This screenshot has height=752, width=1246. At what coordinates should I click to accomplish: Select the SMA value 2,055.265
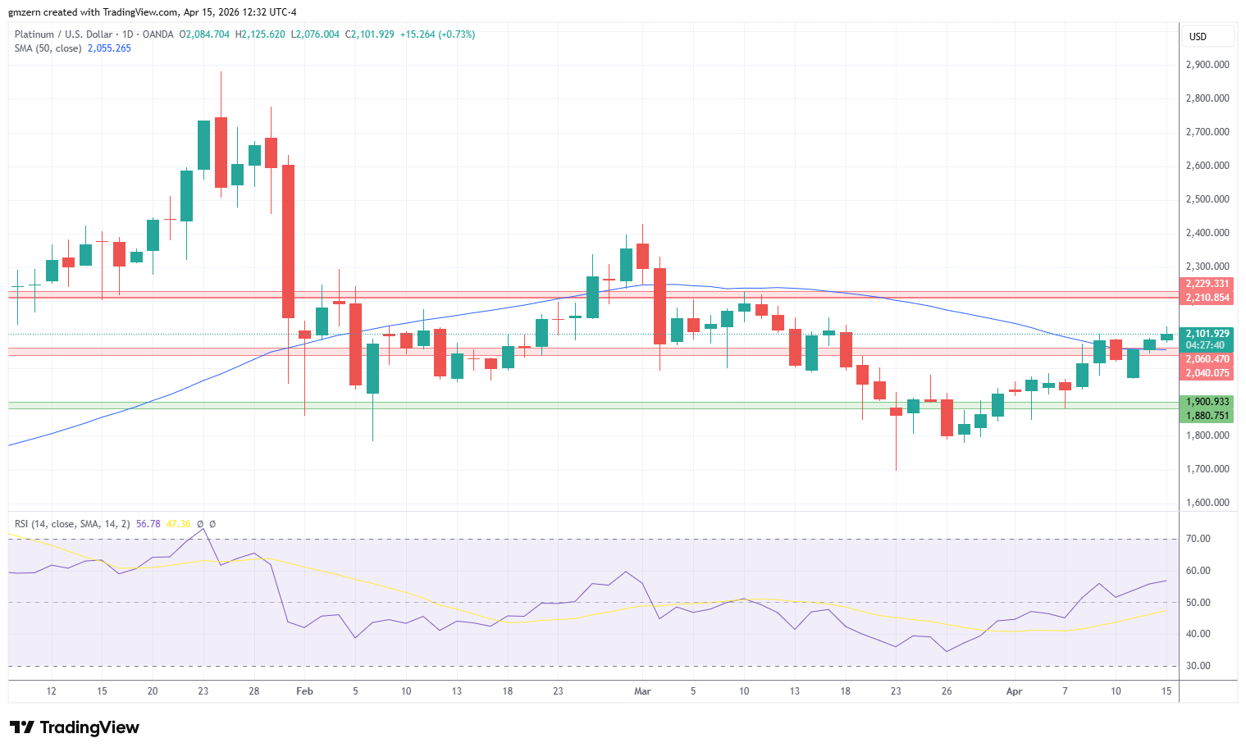pyautogui.click(x=109, y=48)
